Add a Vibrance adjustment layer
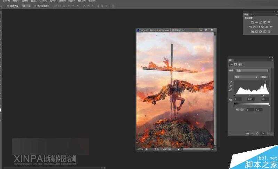Screen dimensions: 278x169 pyautogui.click(x=269, y=22)
